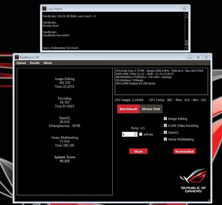The width and height of the screenshot is (222, 205).
Task: Uncheck the OpenCL checkbox
Action: 165,132
